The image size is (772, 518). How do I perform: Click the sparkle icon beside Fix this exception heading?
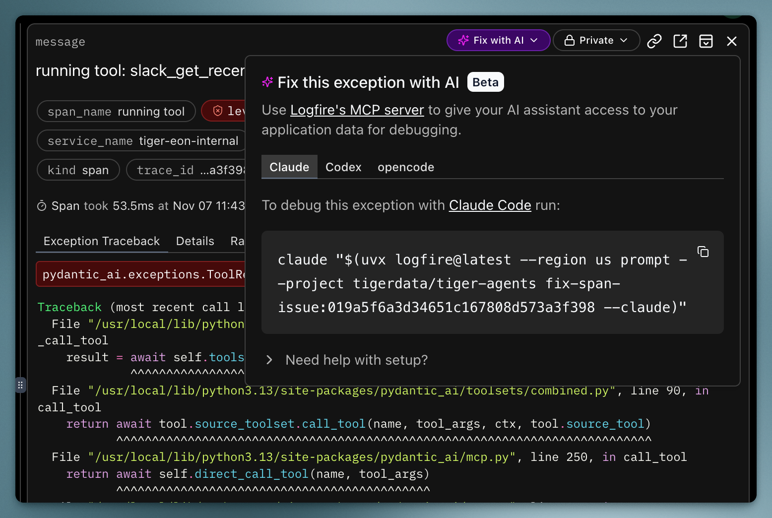[268, 82]
